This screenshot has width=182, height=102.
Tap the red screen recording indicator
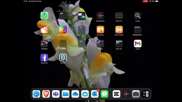(x=145, y=1)
